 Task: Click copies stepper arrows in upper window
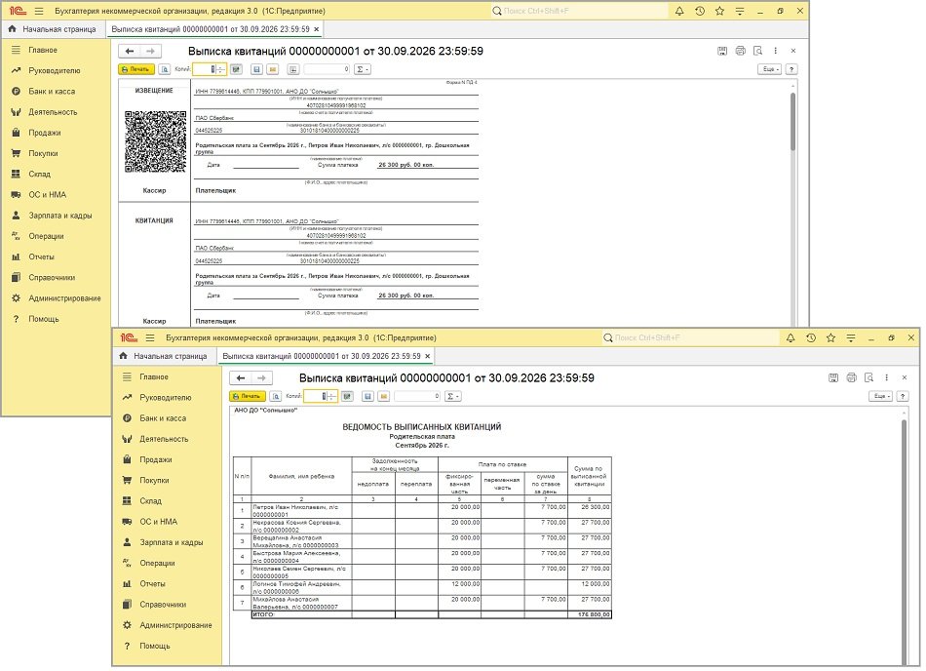pos(220,69)
